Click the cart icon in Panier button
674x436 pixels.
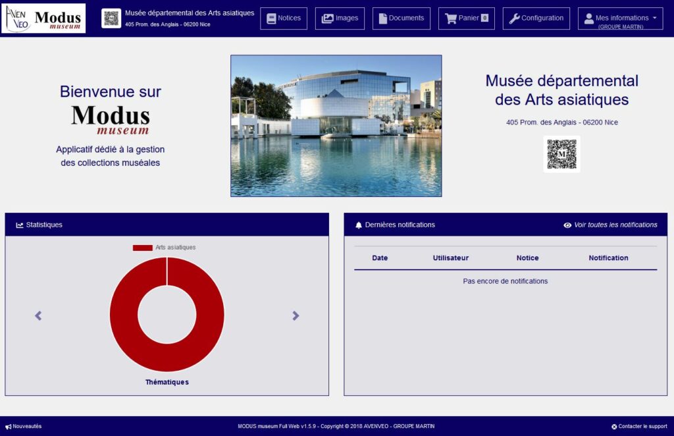(451, 18)
